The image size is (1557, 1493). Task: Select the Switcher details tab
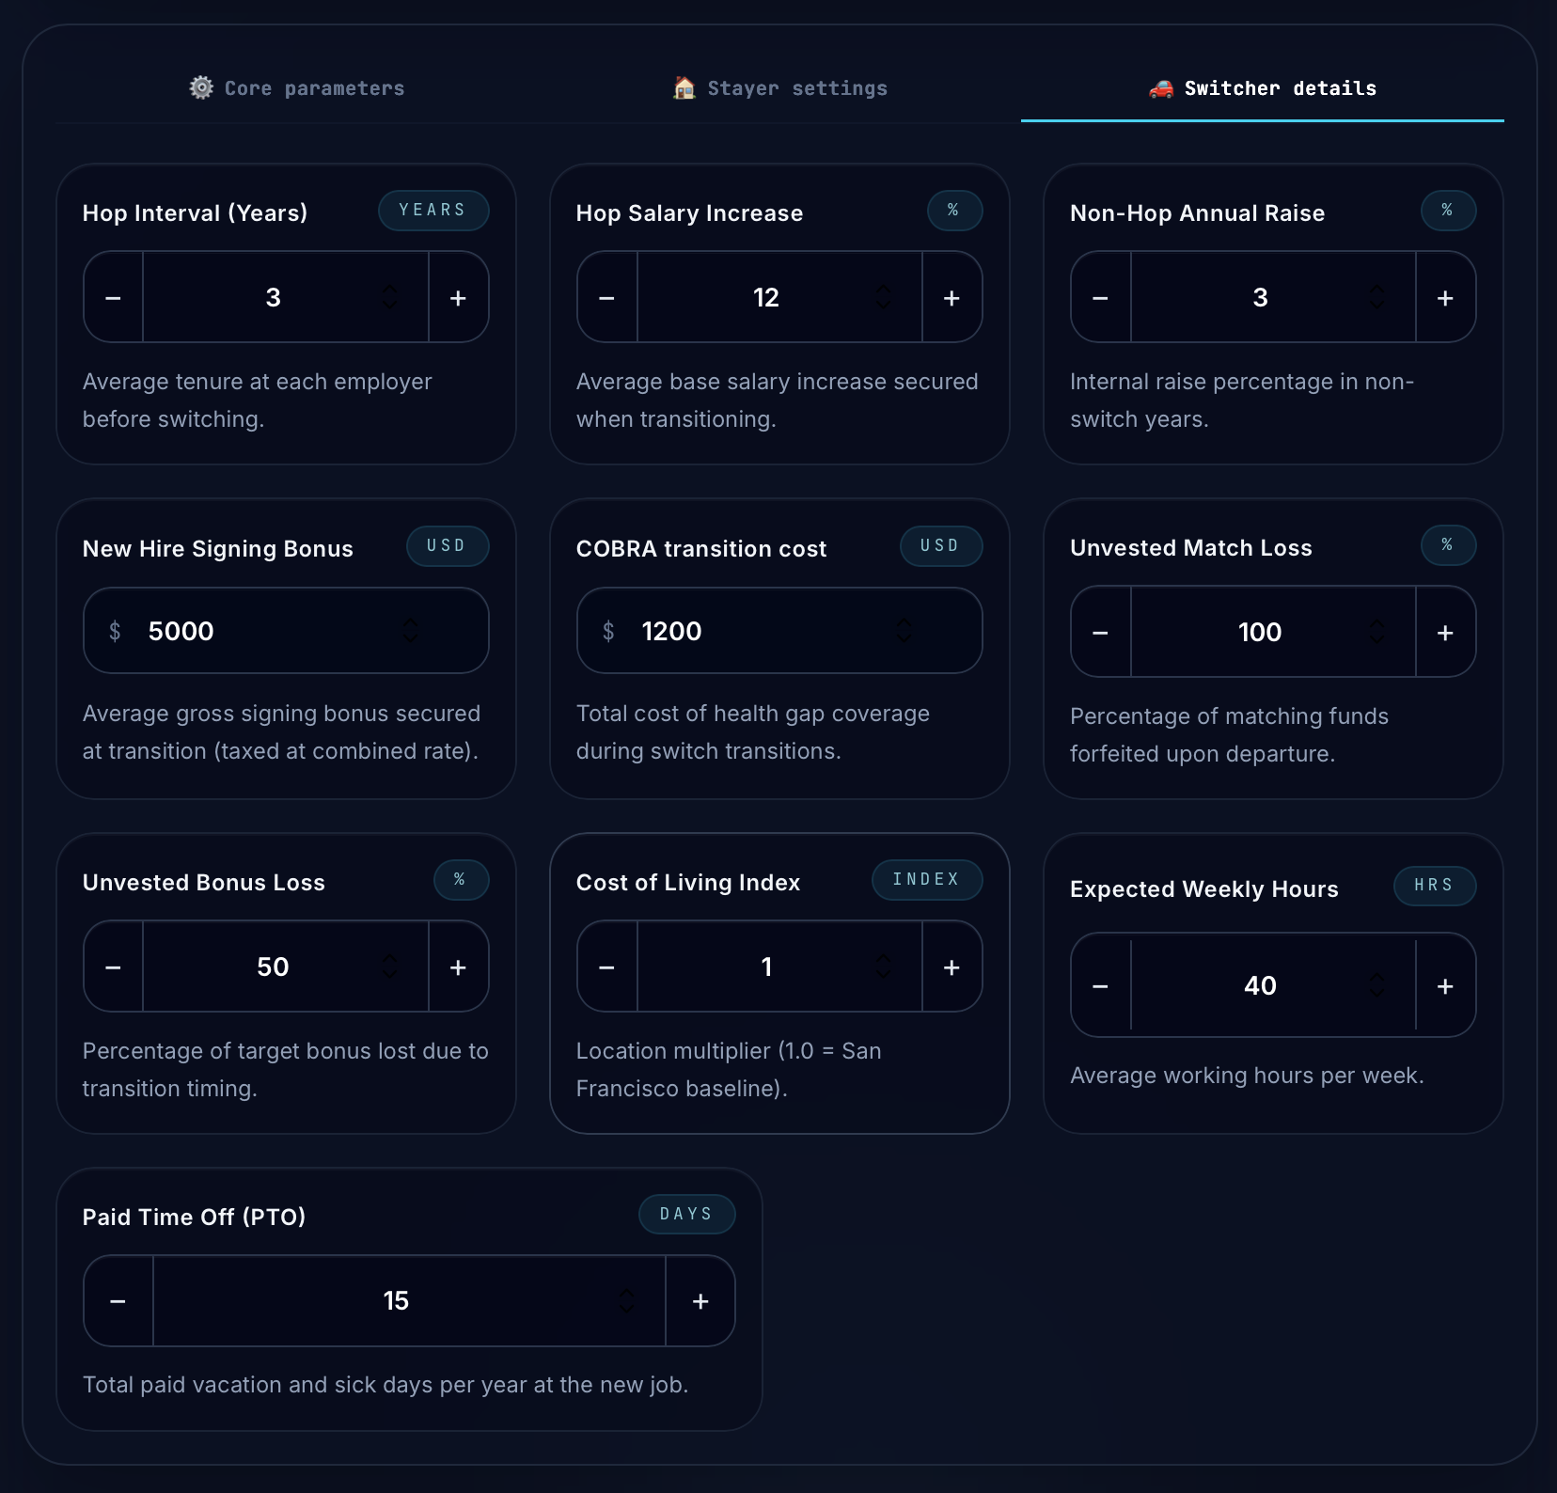(1263, 88)
